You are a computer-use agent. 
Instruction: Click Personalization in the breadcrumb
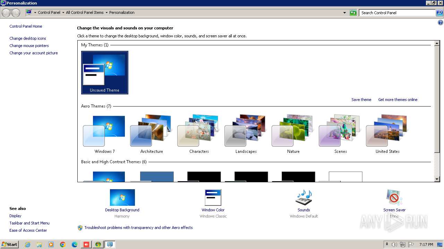122,12
